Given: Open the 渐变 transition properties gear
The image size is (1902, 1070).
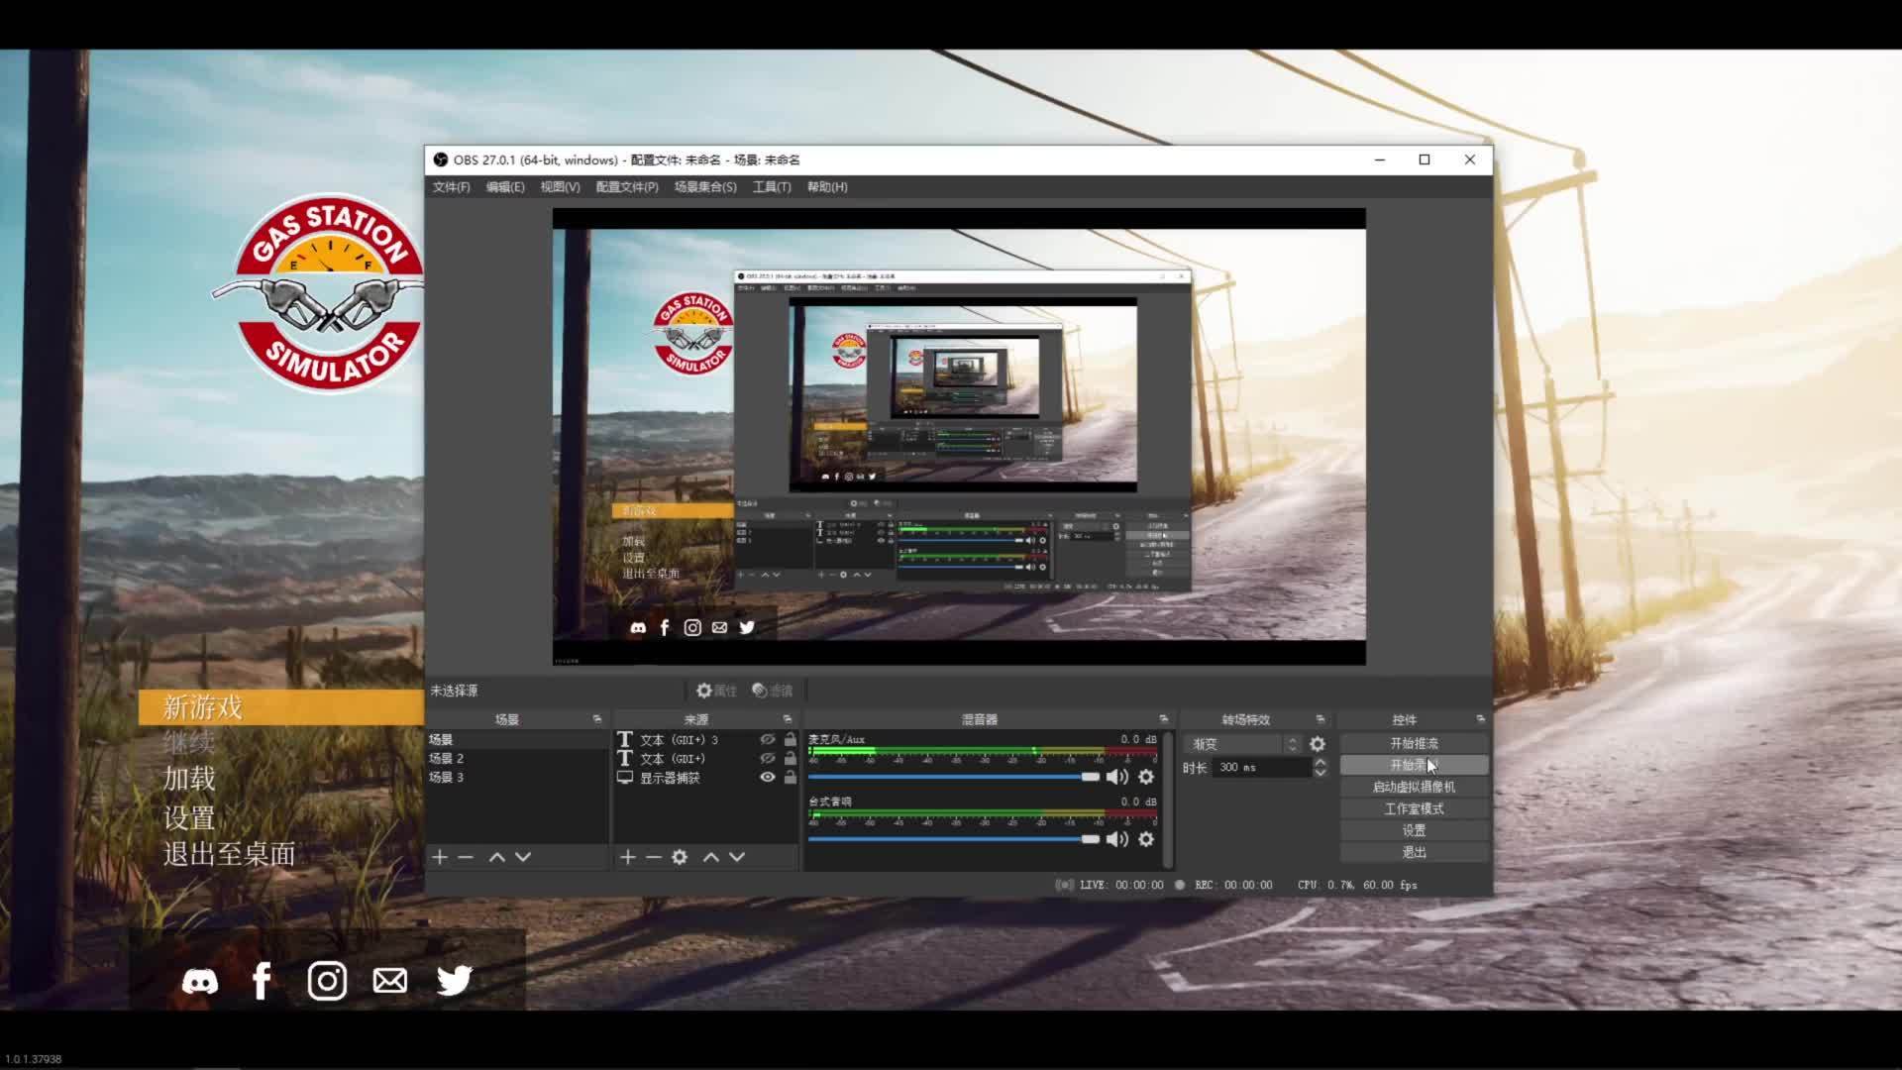Looking at the screenshot, I should (x=1318, y=744).
